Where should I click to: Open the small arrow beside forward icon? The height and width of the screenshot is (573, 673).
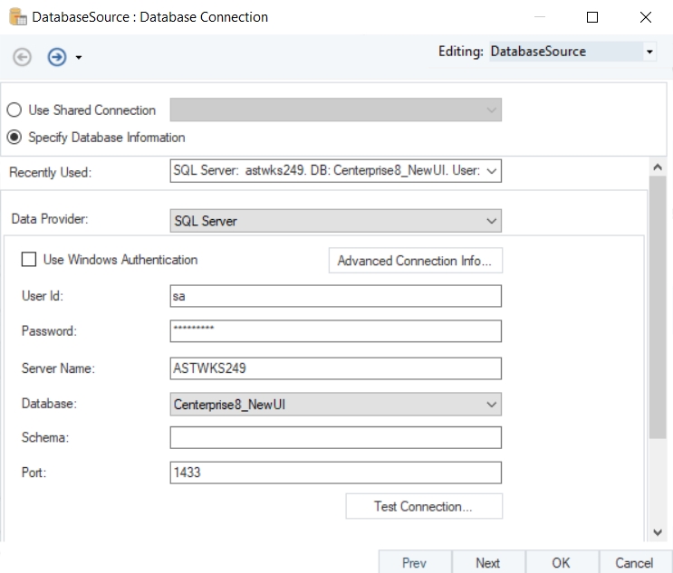point(79,58)
